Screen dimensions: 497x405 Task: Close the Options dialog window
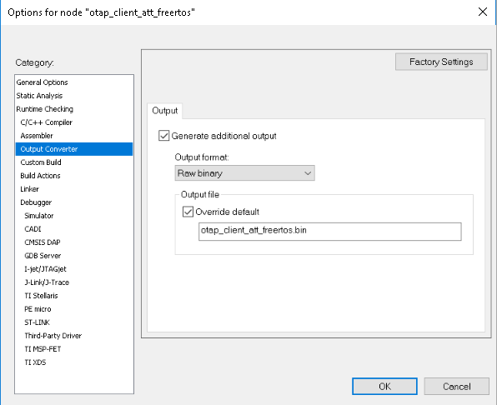483,12
